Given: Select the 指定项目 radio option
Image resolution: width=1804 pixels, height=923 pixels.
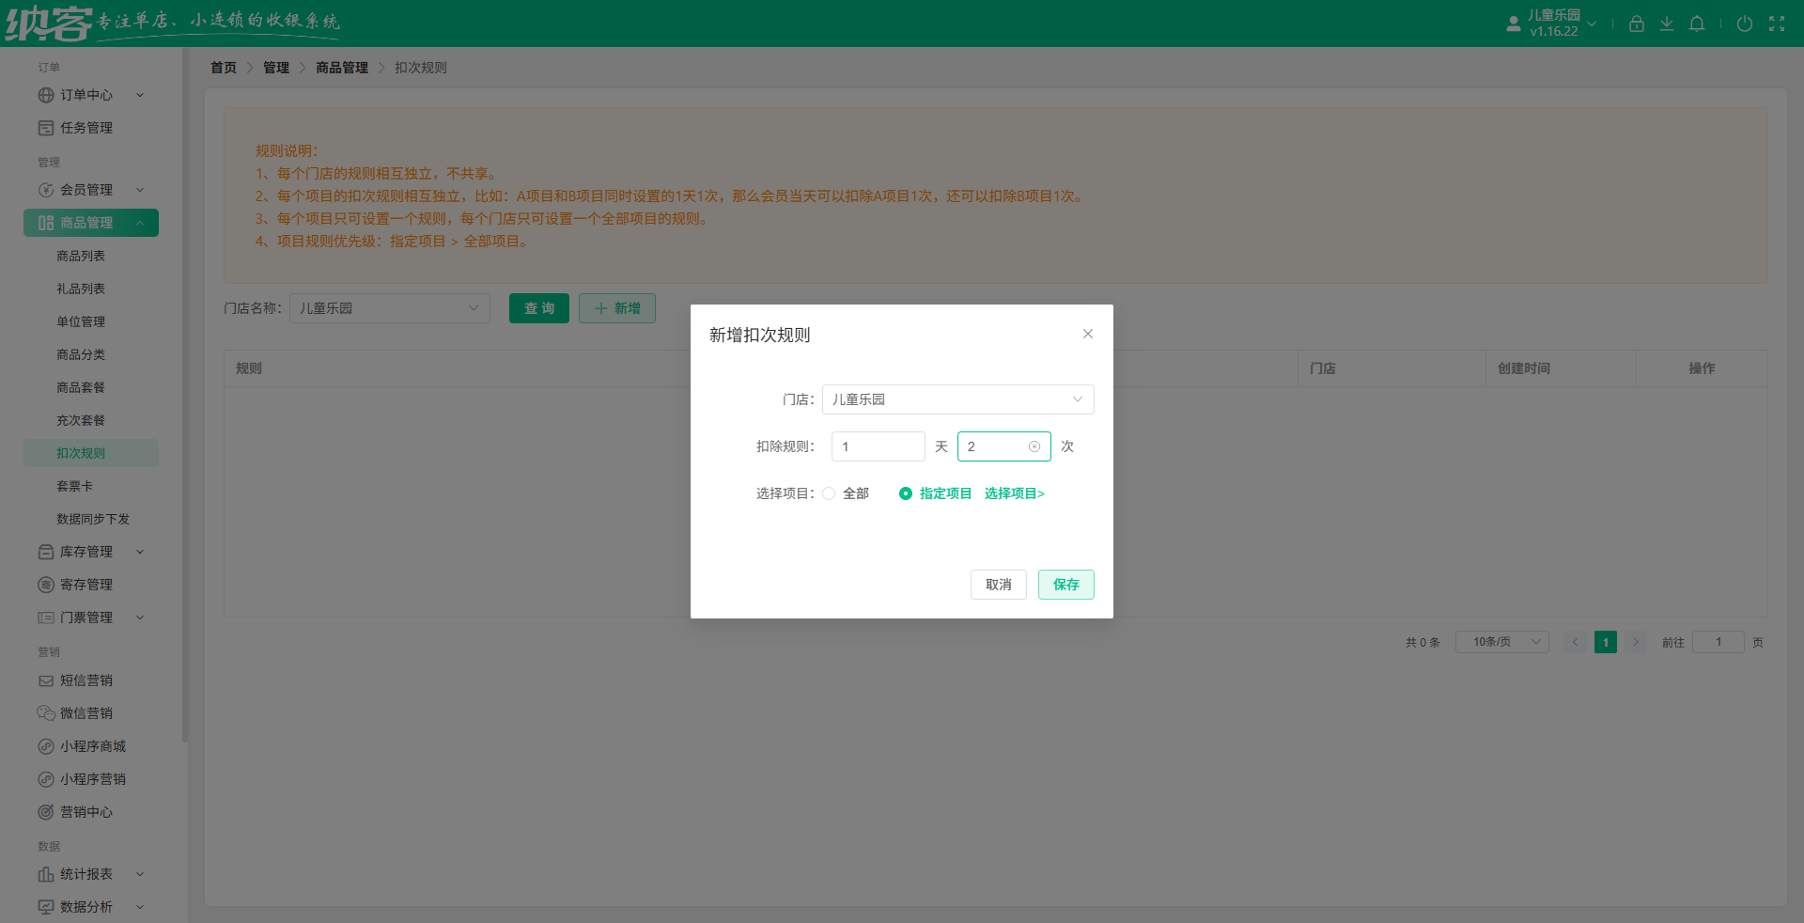Looking at the screenshot, I should pos(905,493).
